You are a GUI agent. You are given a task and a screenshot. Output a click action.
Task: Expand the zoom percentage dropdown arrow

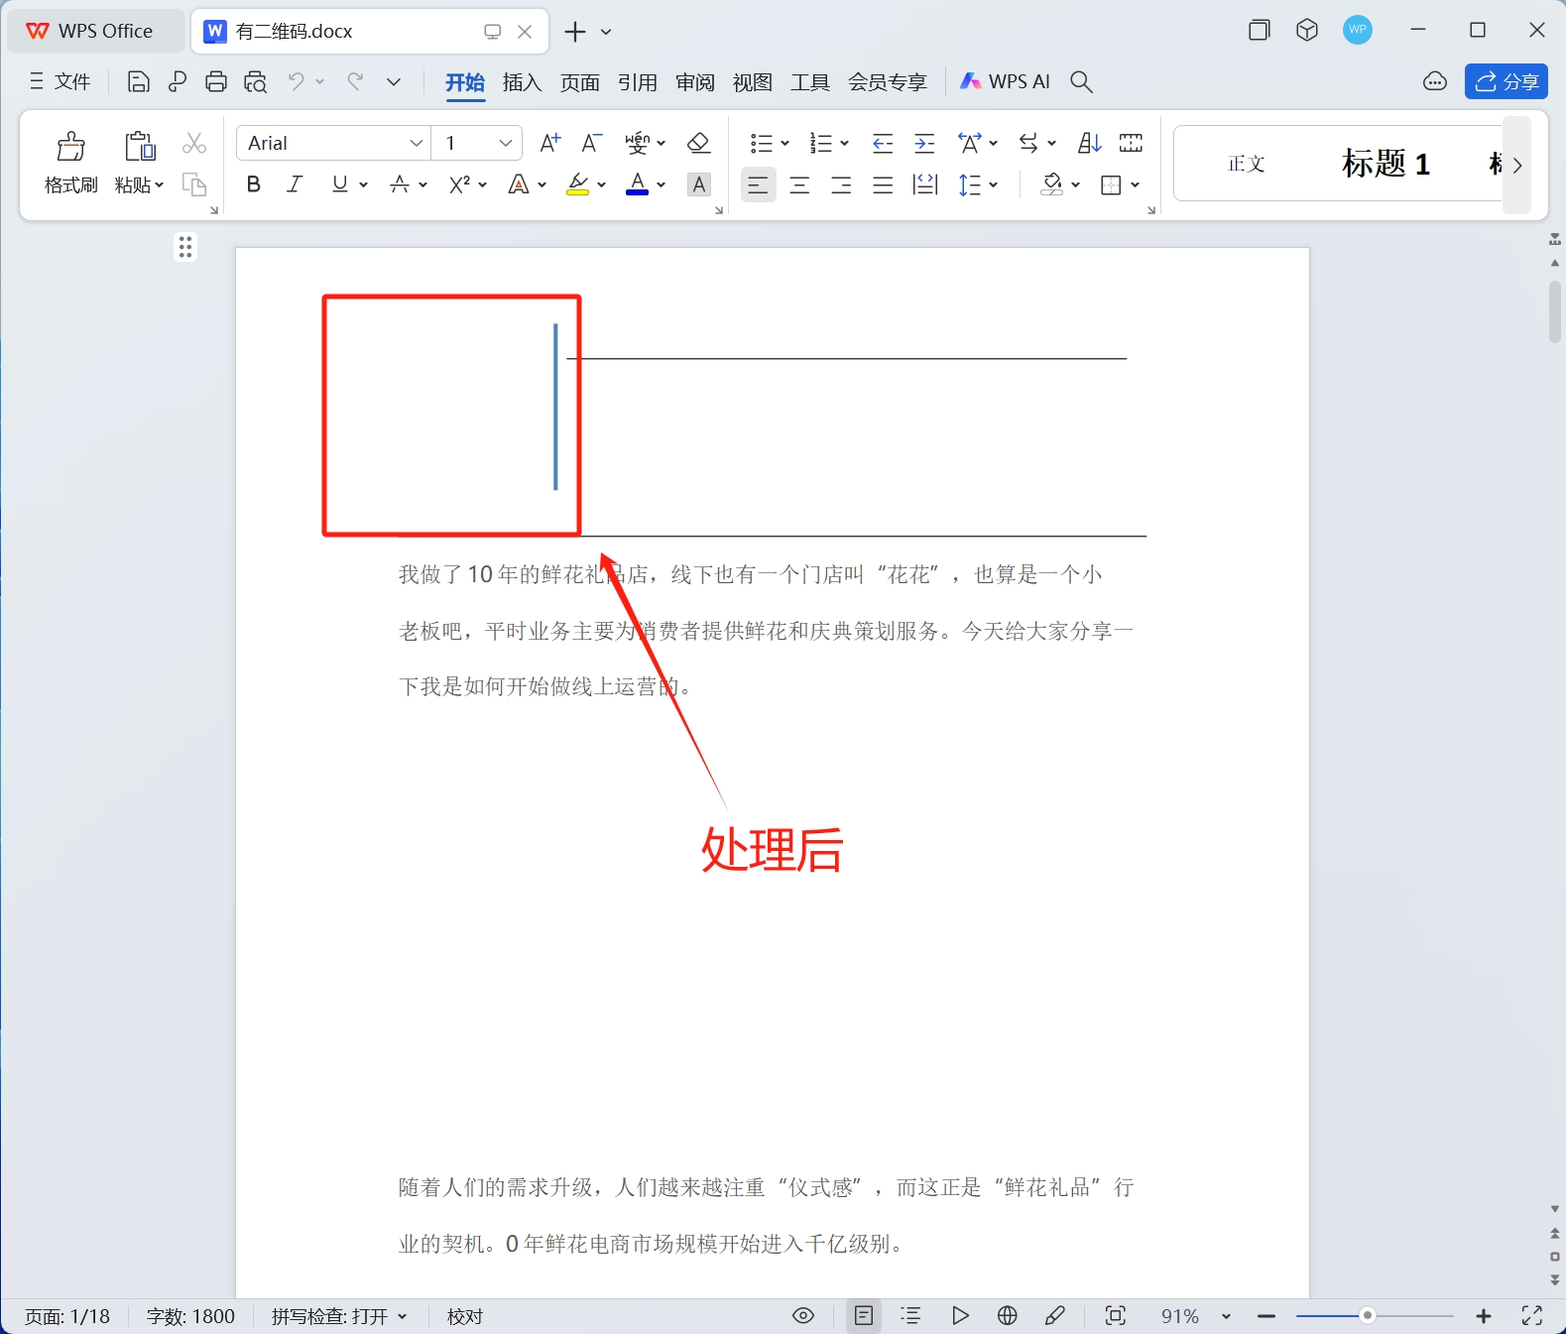1226,1316
